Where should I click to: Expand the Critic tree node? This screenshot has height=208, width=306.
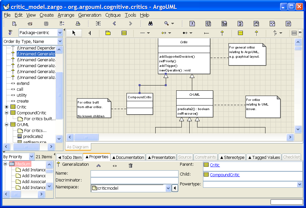(7, 107)
